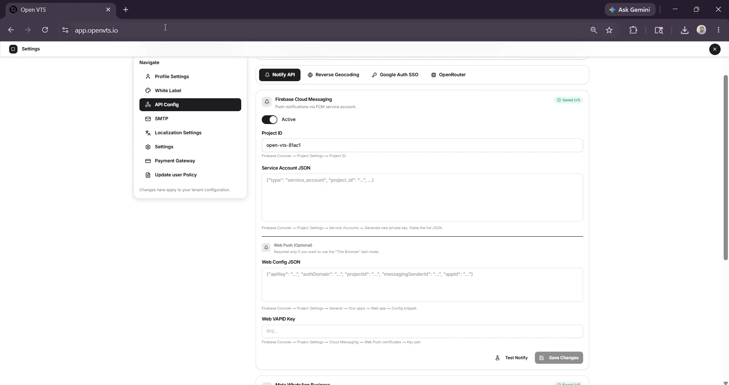Open the Chrome three-dot menu
729x385 pixels.
click(718, 30)
